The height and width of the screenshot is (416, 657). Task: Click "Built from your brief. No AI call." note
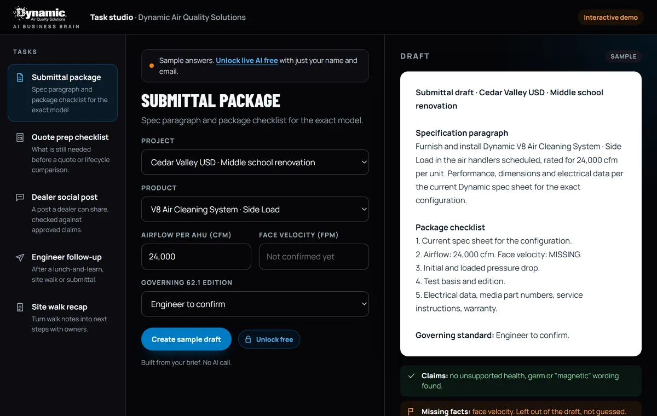click(186, 362)
